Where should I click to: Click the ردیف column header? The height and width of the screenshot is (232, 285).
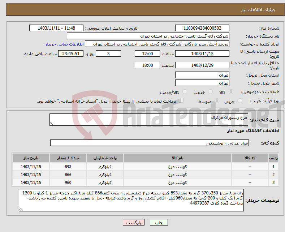[273, 158]
